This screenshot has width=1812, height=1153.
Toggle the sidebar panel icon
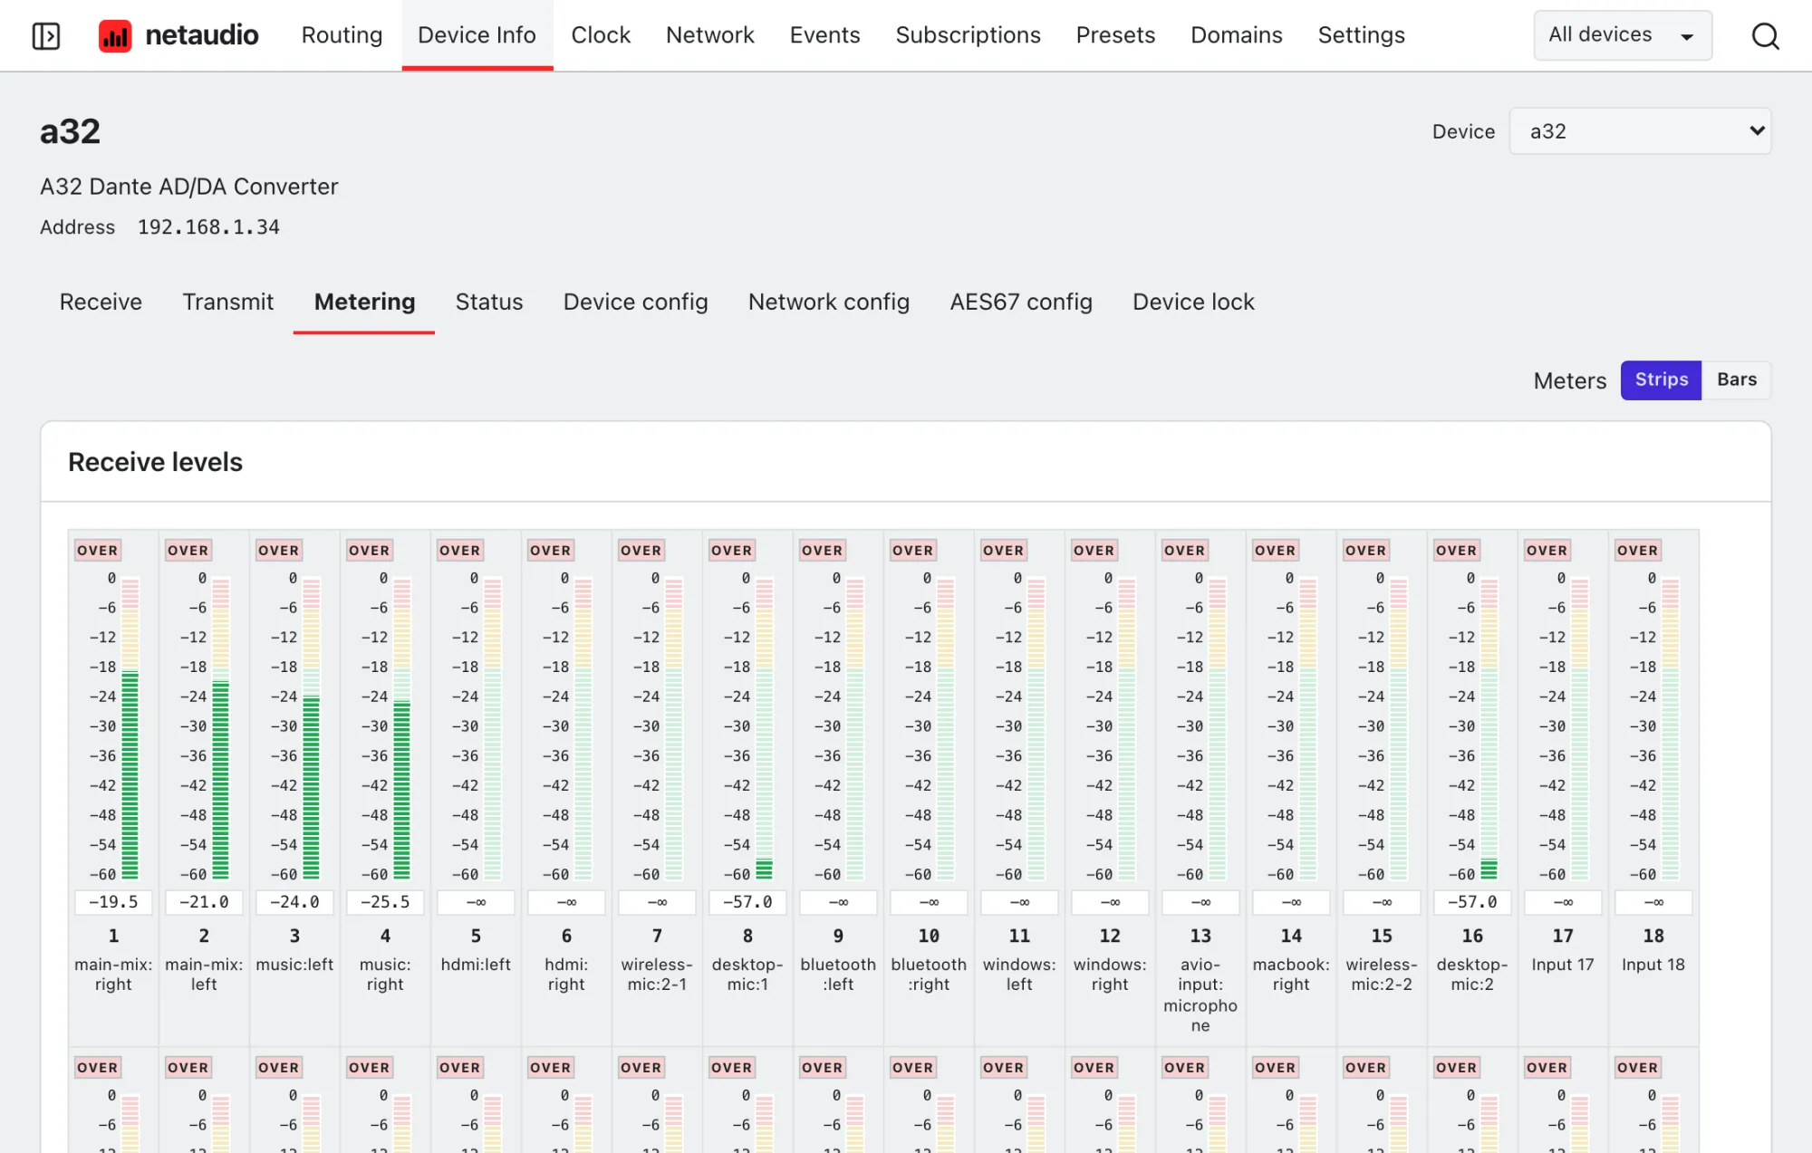pos(46,36)
